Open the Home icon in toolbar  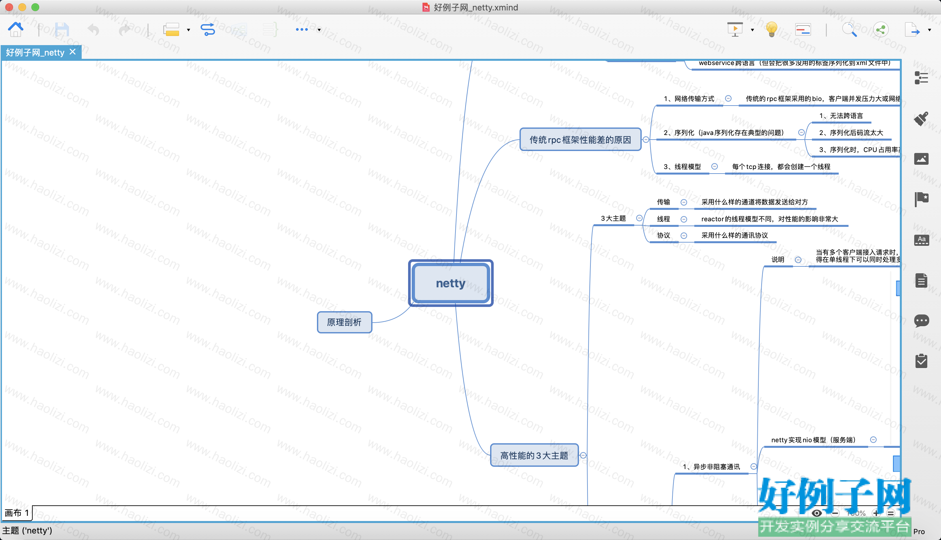tap(16, 29)
